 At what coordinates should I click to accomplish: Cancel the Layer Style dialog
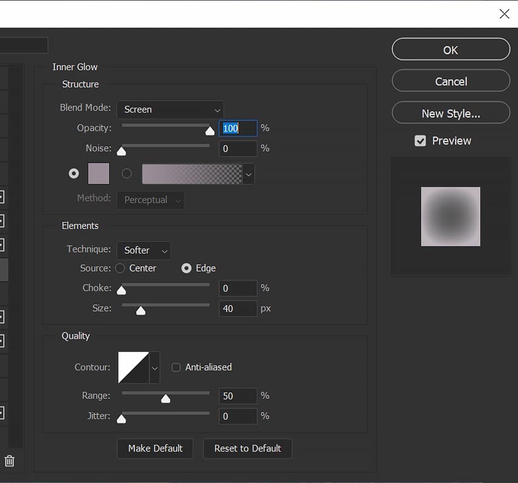[x=450, y=81]
